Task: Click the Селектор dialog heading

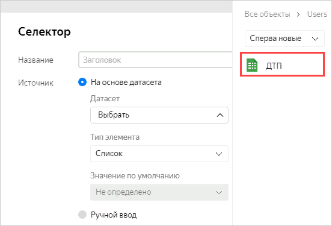Action: pos(45,32)
